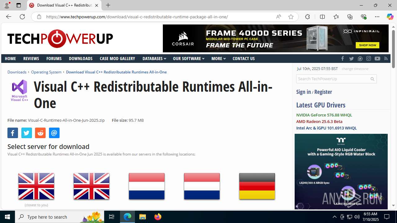
Task: Click the page vertical scrollbar thumb
Action: [393, 49]
